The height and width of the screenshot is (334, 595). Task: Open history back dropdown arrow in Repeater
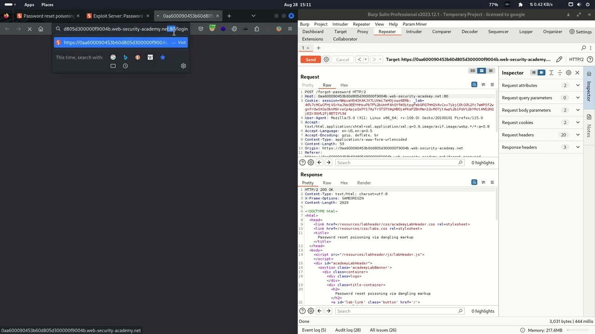[365, 59]
